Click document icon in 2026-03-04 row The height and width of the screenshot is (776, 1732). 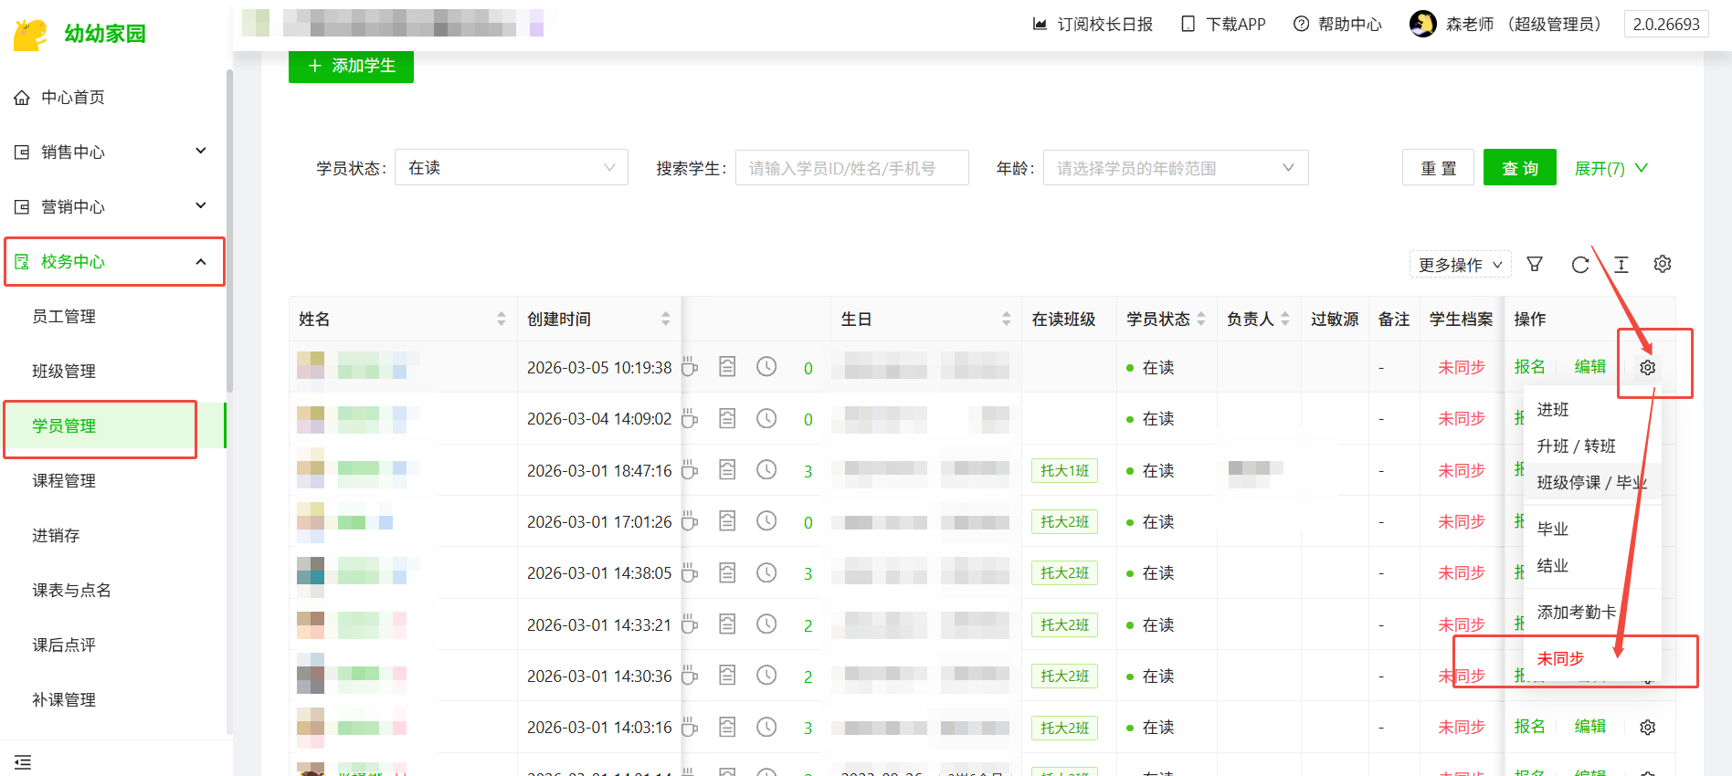pyautogui.click(x=727, y=419)
